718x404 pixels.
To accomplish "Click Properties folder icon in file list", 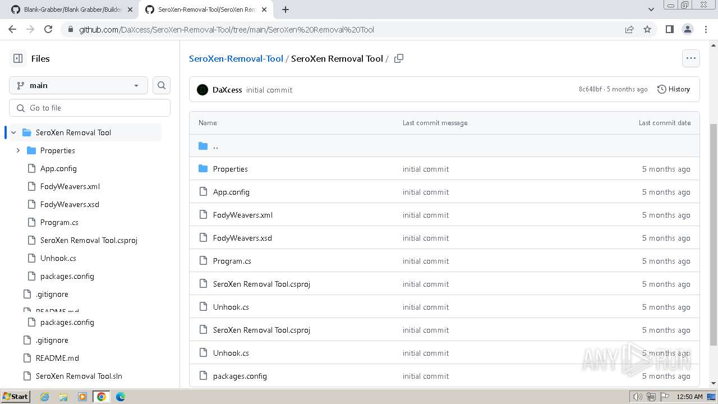I will point(203,169).
